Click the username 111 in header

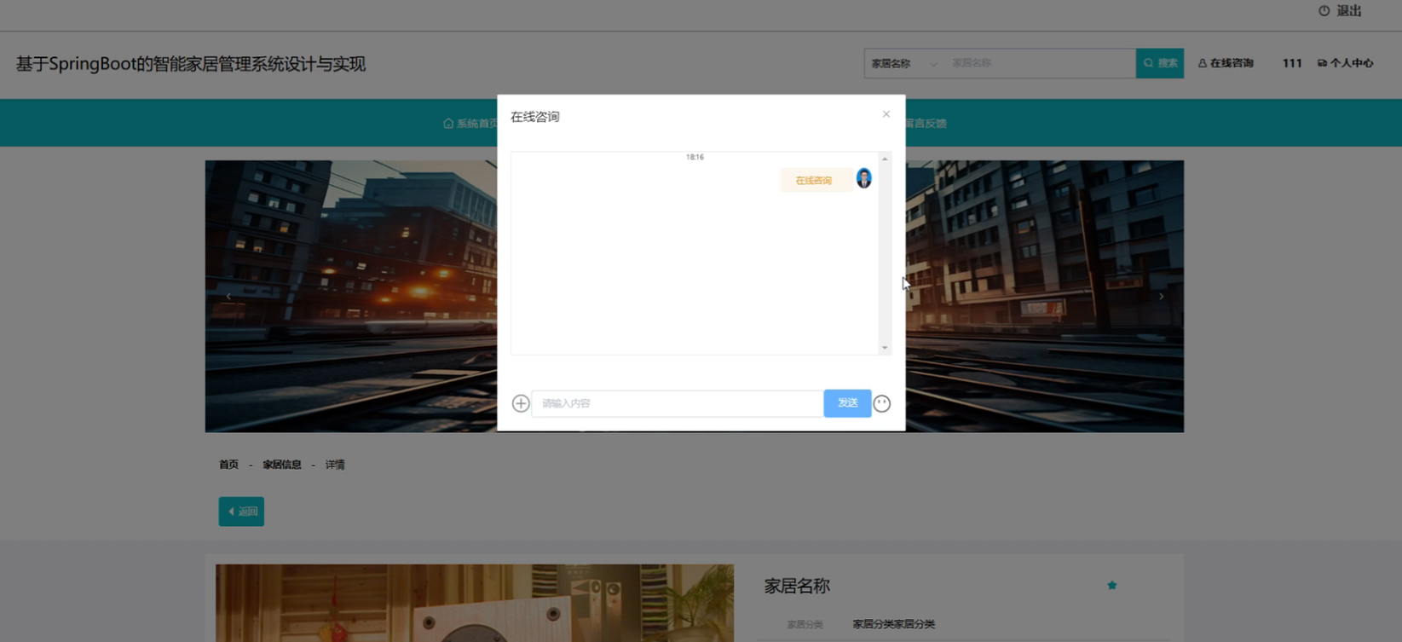click(1292, 63)
